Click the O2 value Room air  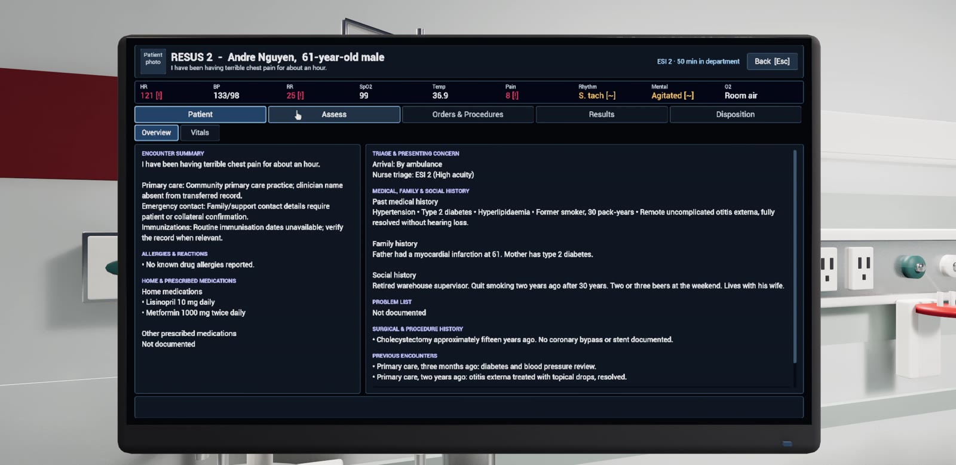tap(741, 96)
